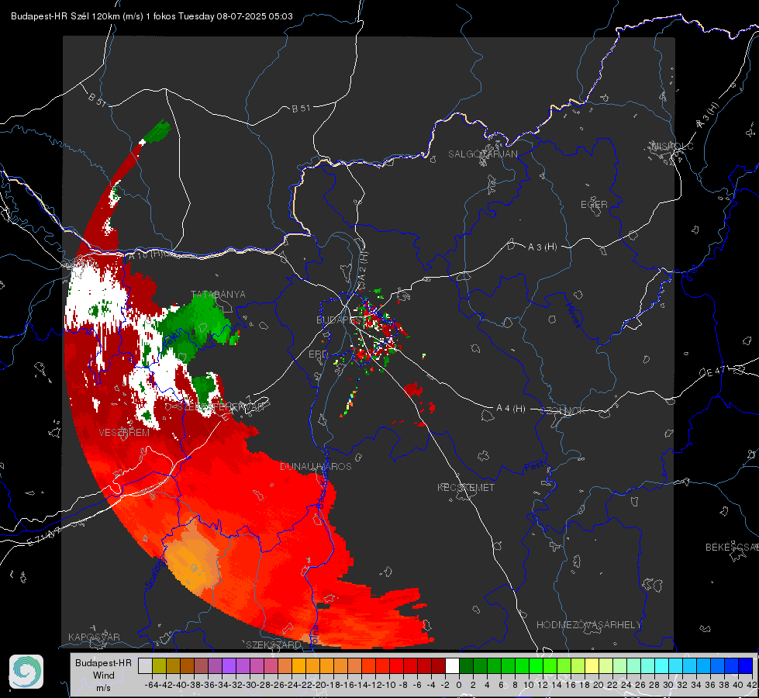Click the 'Pest' county label

tap(534, 466)
